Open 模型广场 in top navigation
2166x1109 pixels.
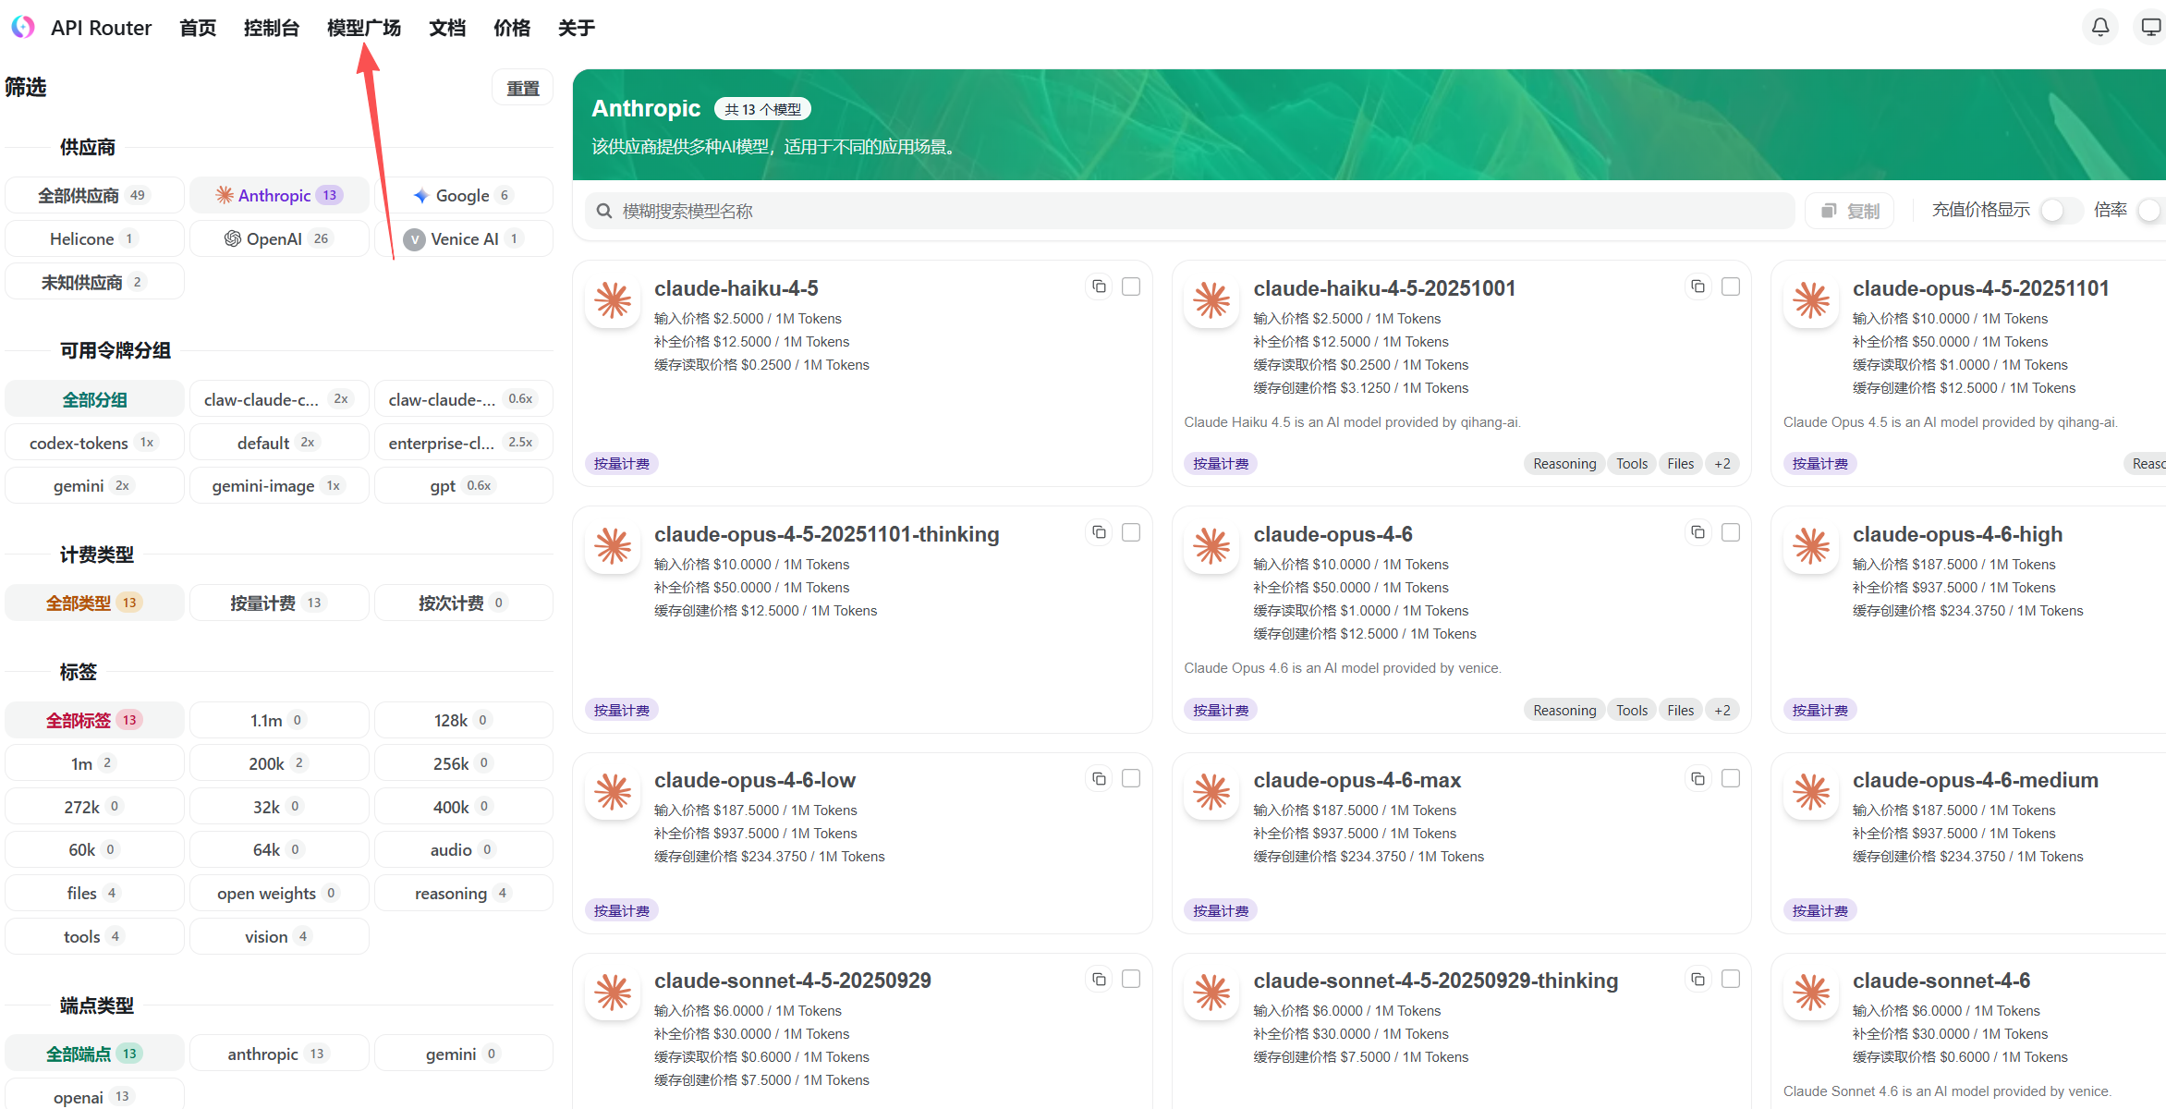pyautogui.click(x=364, y=28)
